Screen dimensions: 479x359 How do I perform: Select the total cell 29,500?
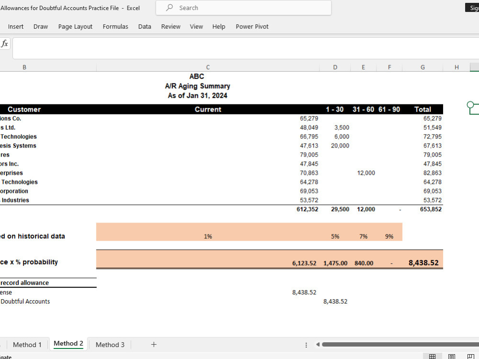click(335, 210)
